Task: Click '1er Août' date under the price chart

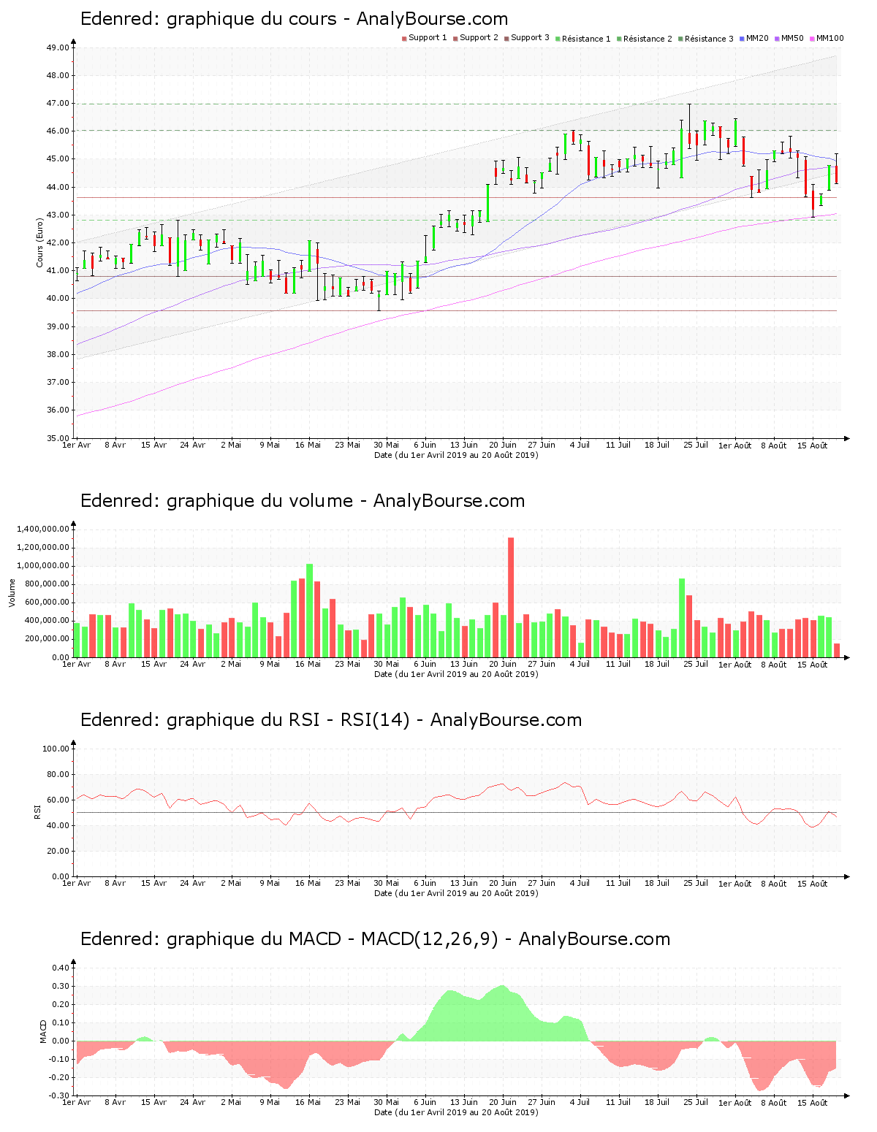Action: (734, 445)
